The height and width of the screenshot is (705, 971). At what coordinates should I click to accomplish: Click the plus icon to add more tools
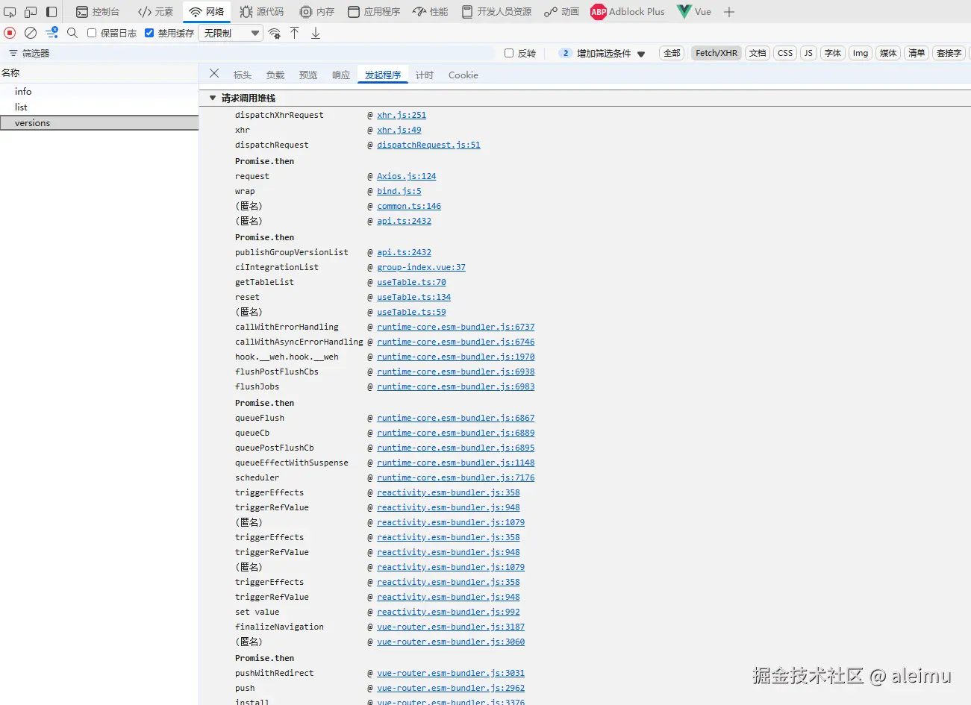coord(729,12)
